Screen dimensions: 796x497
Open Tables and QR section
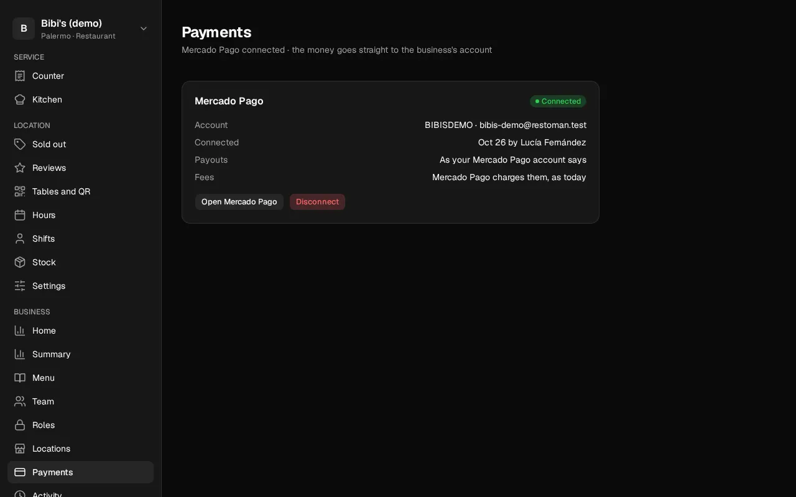coord(80,191)
